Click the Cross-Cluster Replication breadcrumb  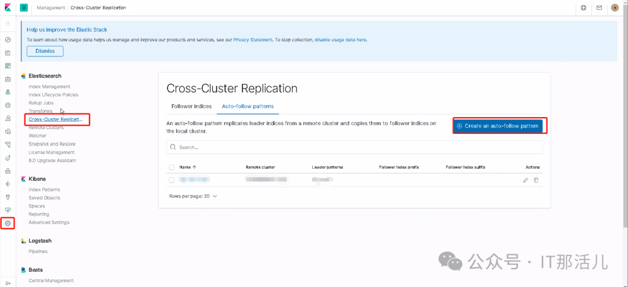pyautogui.click(x=98, y=8)
